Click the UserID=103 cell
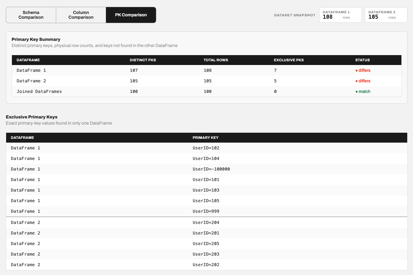 (x=206, y=190)
